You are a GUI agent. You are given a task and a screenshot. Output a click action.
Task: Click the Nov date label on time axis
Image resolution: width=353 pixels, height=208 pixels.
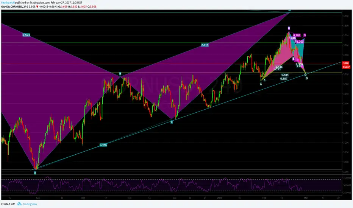coord(129,198)
